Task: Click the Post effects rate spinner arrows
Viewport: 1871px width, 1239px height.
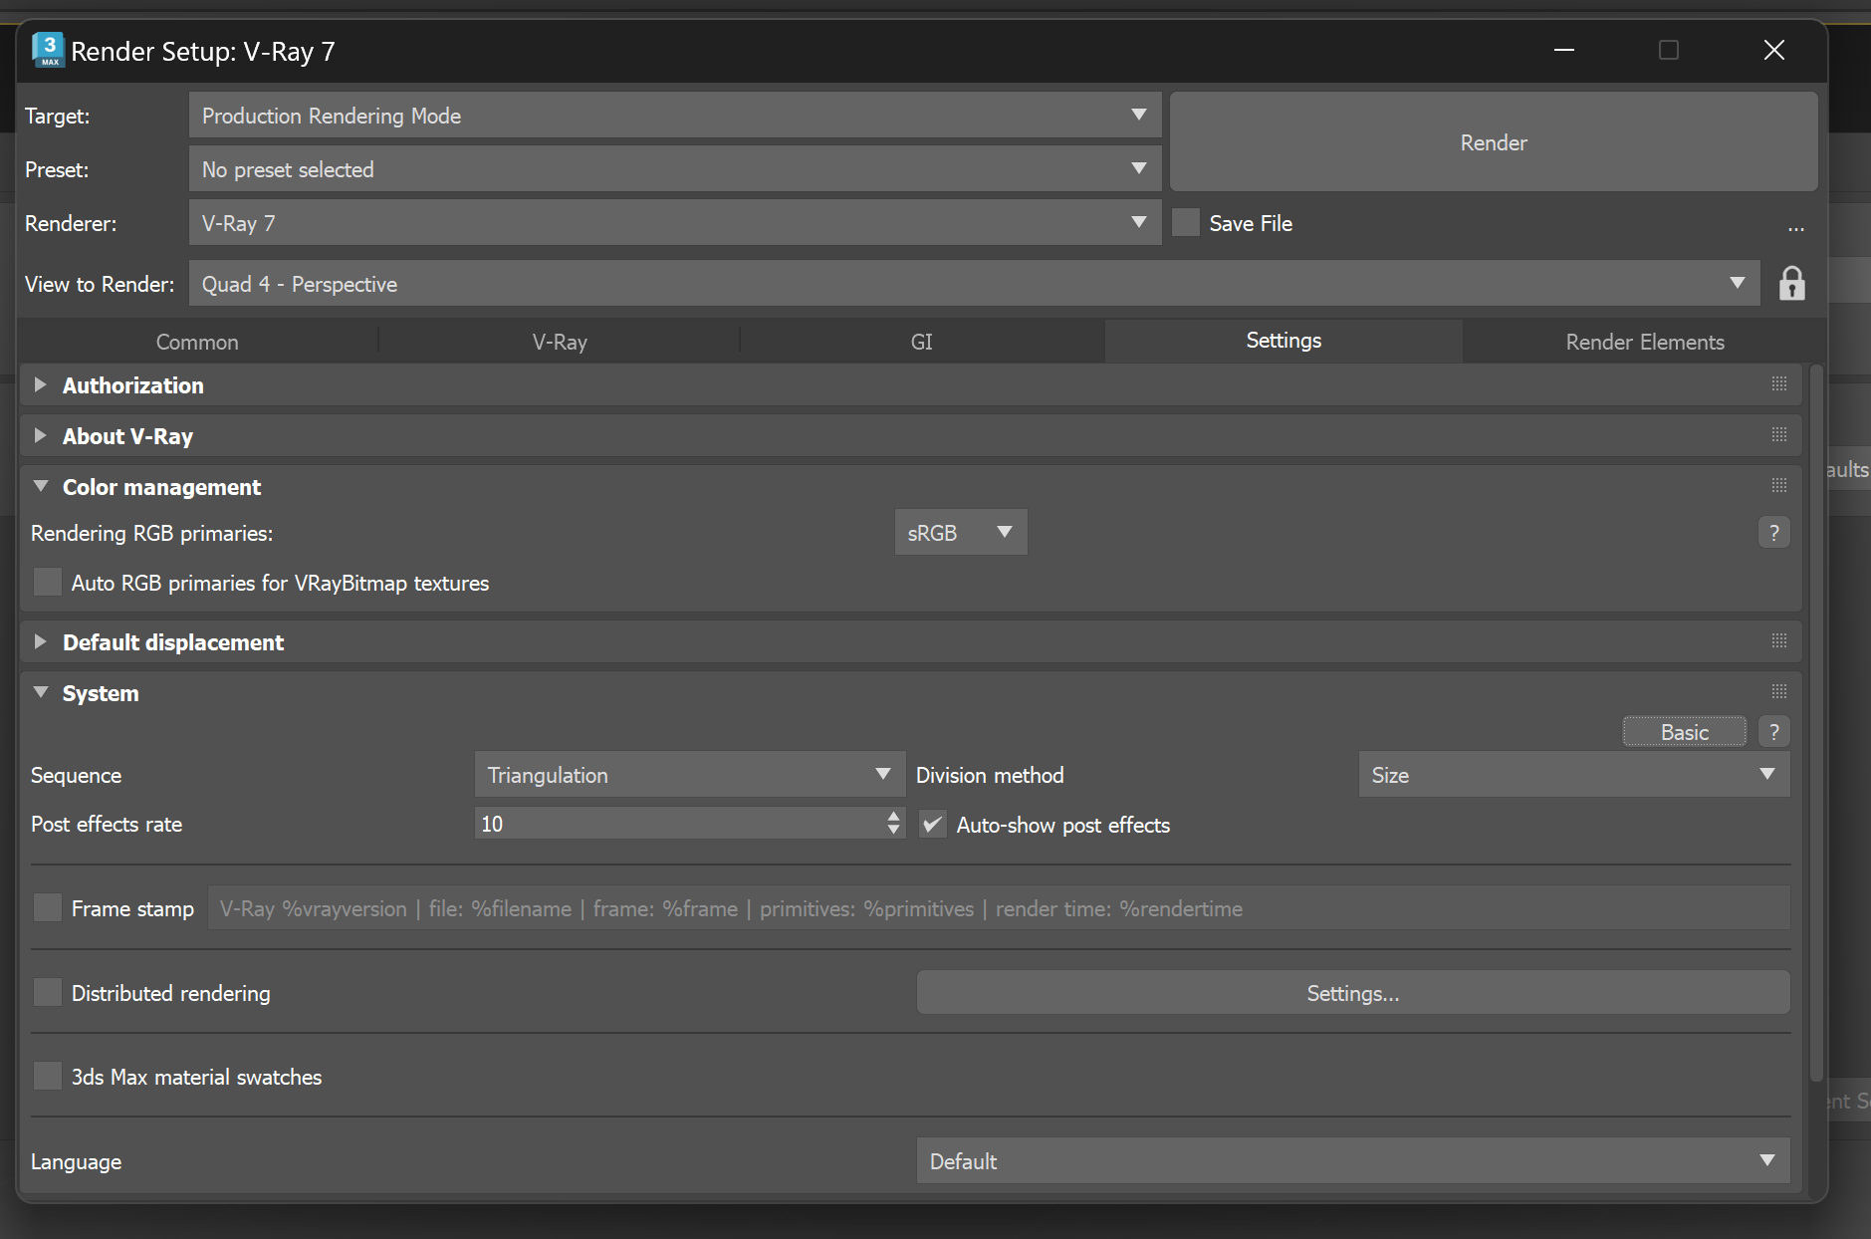Action: 893,823
